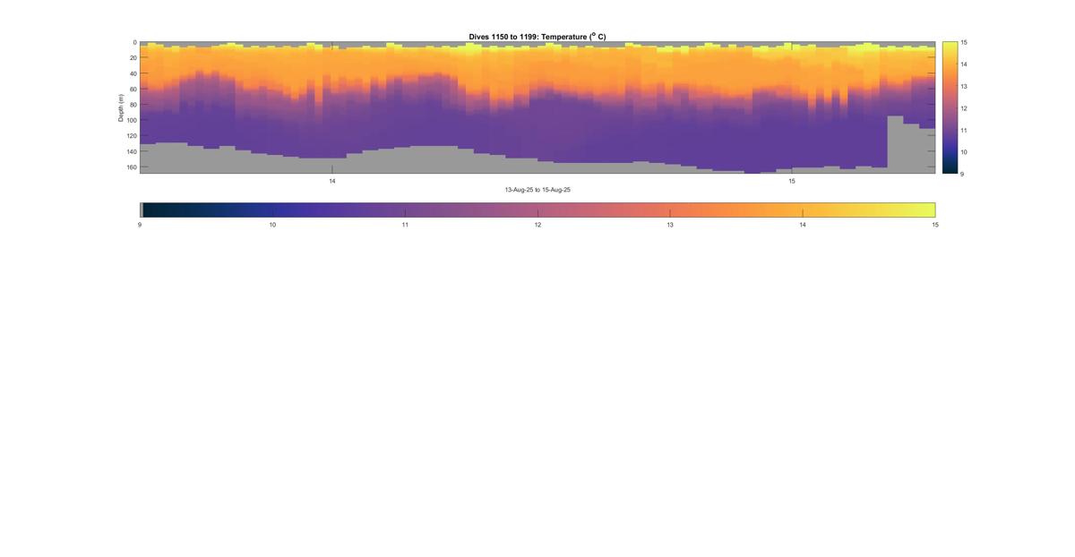Select the 15 label under horizontal colorbar
The height and width of the screenshot is (557, 1075).
point(935,226)
